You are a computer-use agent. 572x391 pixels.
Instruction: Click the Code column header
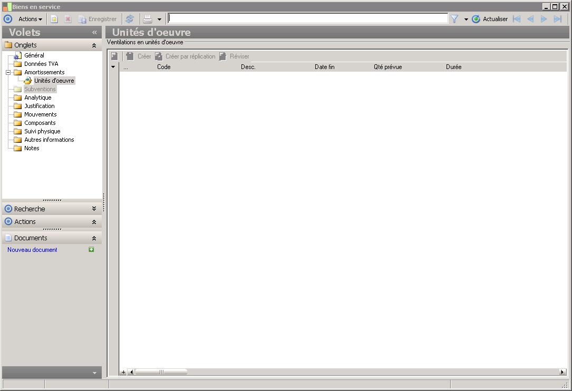[x=164, y=67]
